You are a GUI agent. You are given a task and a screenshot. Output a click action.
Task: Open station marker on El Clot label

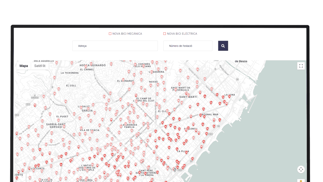coord(167,111)
